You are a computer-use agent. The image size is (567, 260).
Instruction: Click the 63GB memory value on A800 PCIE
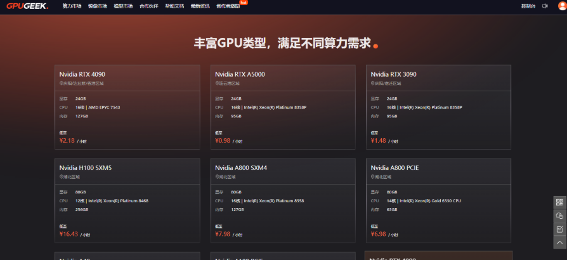(392, 210)
